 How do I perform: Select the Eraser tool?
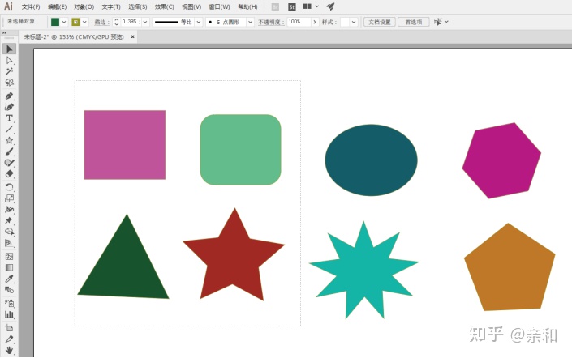[x=10, y=173]
